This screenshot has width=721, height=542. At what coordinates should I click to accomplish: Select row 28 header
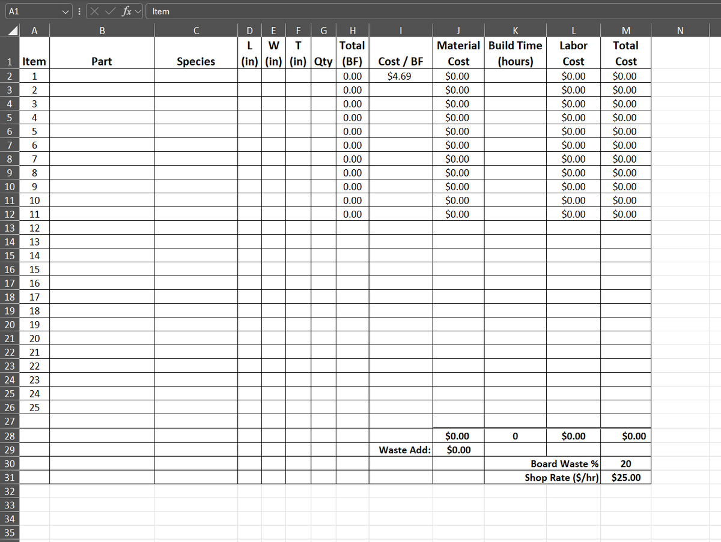click(8, 436)
